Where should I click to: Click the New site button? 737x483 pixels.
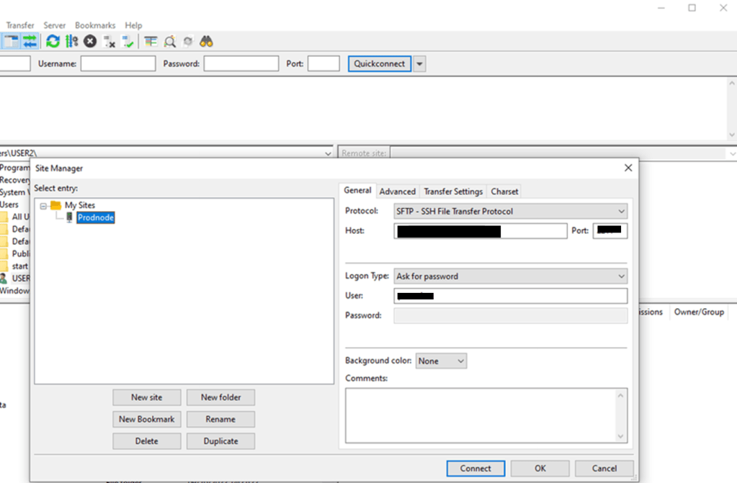(146, 397)
